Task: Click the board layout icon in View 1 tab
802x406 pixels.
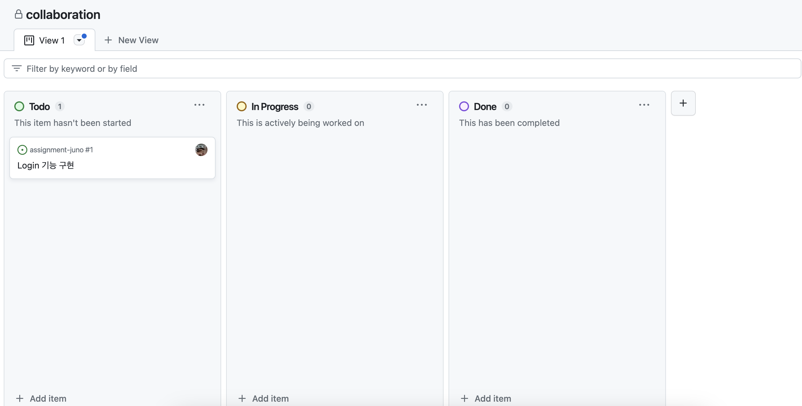Action: point(29,40)
